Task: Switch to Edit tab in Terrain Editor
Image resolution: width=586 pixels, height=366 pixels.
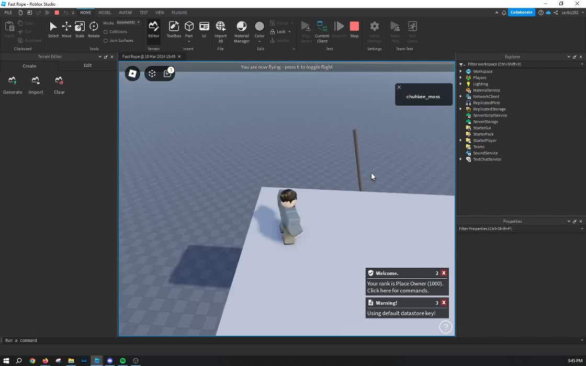Action: point(87,66)
